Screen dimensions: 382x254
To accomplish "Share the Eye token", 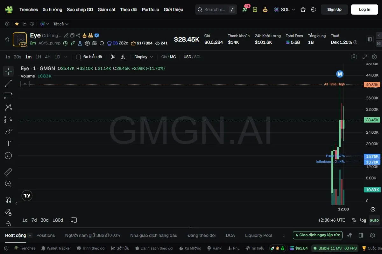I will [78, 36].
